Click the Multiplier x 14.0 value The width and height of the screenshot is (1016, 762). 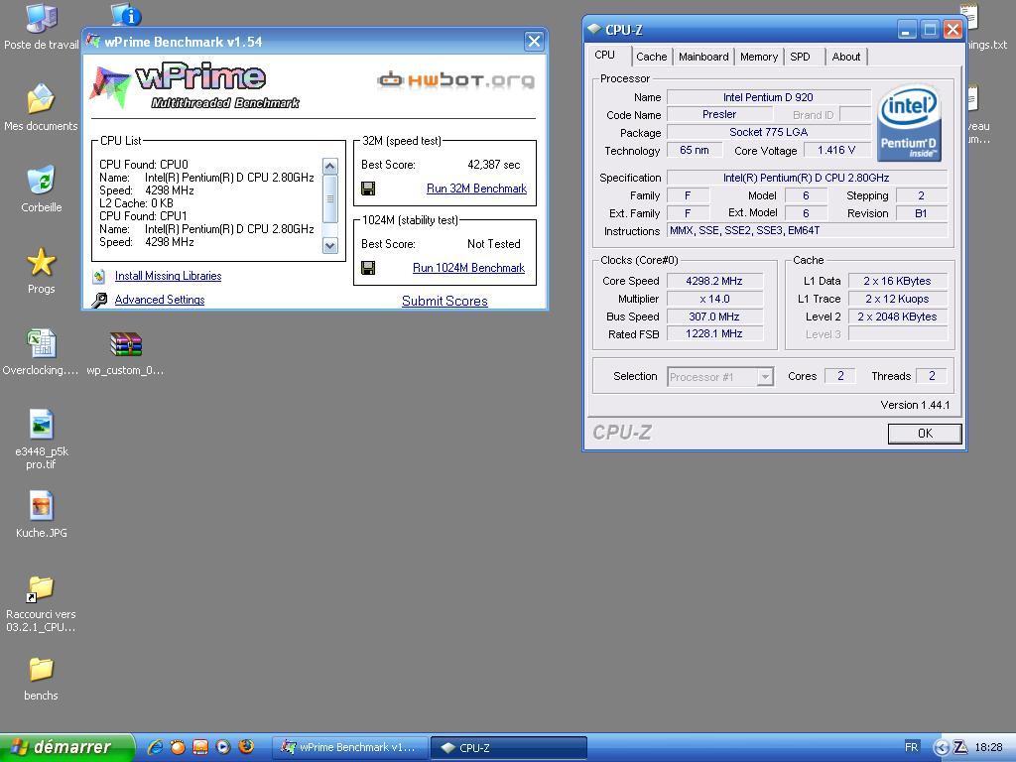(x=714, y=299)
